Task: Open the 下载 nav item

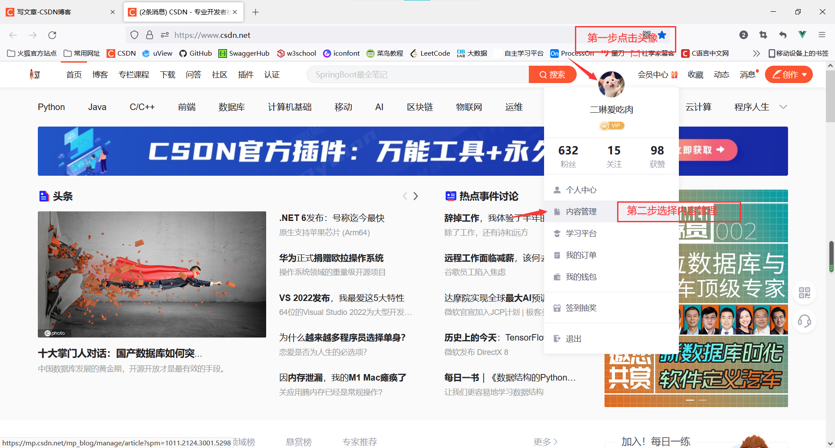Action: (167, 74)
